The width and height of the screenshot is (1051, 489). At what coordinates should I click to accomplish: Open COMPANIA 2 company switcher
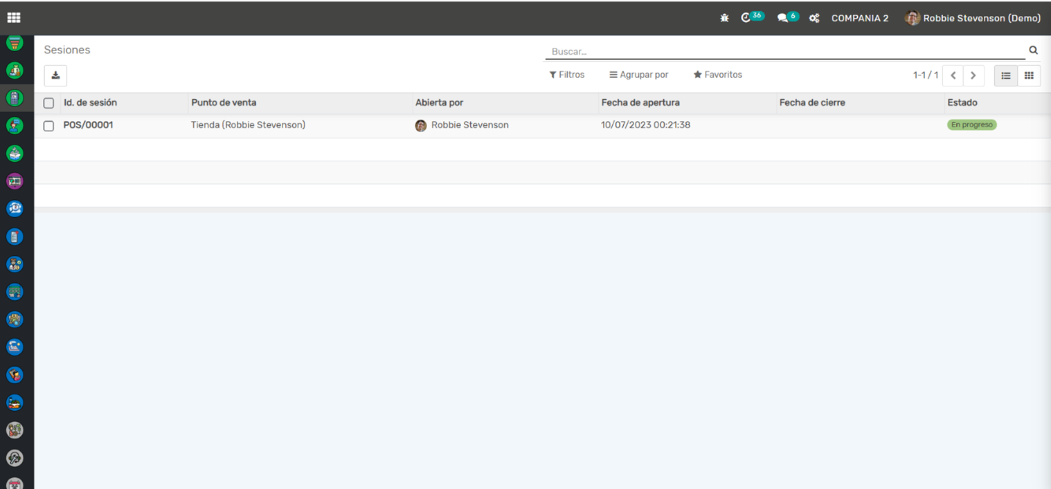tap(859, 19)
